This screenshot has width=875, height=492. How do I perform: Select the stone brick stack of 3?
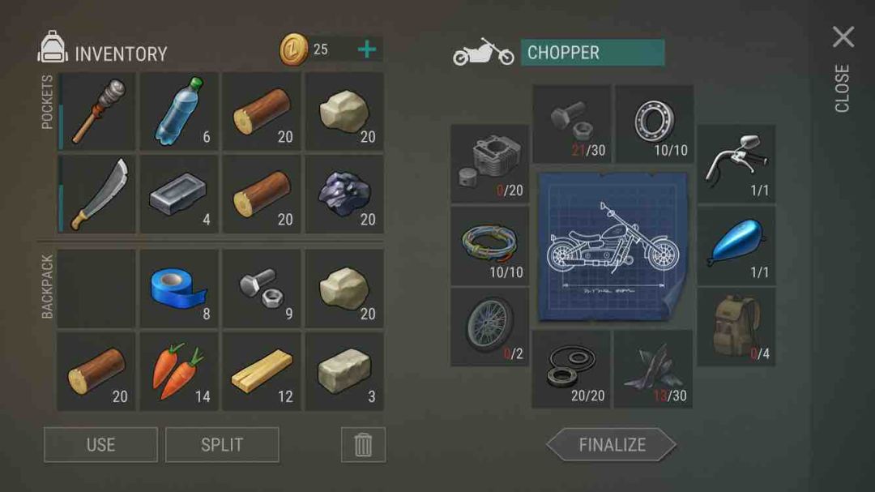pyautogui.click(x=344, y=371)
